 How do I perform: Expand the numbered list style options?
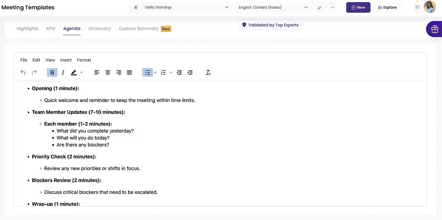(171, 73)
